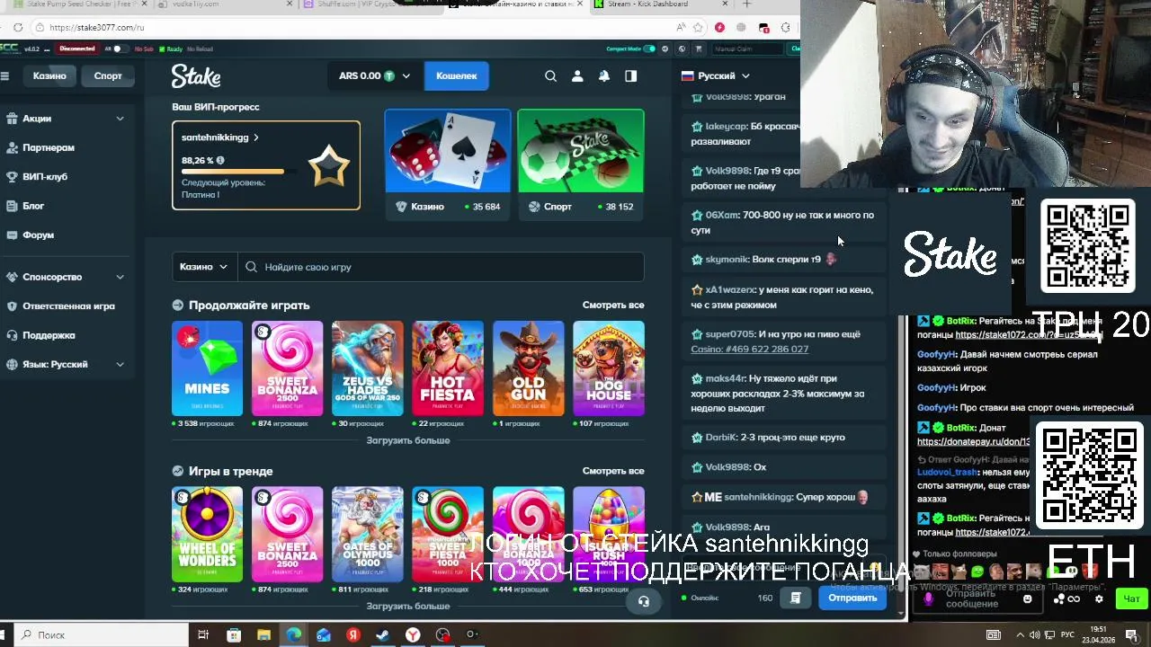Click the Kick channel points icon

click(x=1066, y=598)
